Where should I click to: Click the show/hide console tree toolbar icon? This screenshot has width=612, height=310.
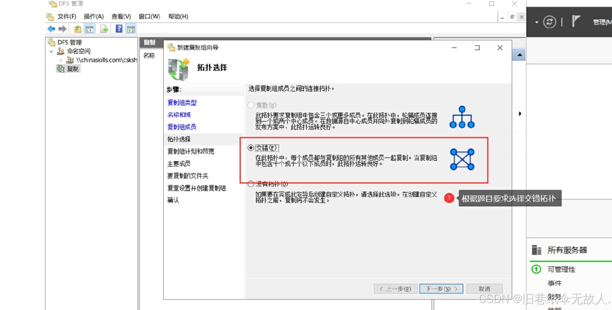pyautogui.click(x=89, y=29)
